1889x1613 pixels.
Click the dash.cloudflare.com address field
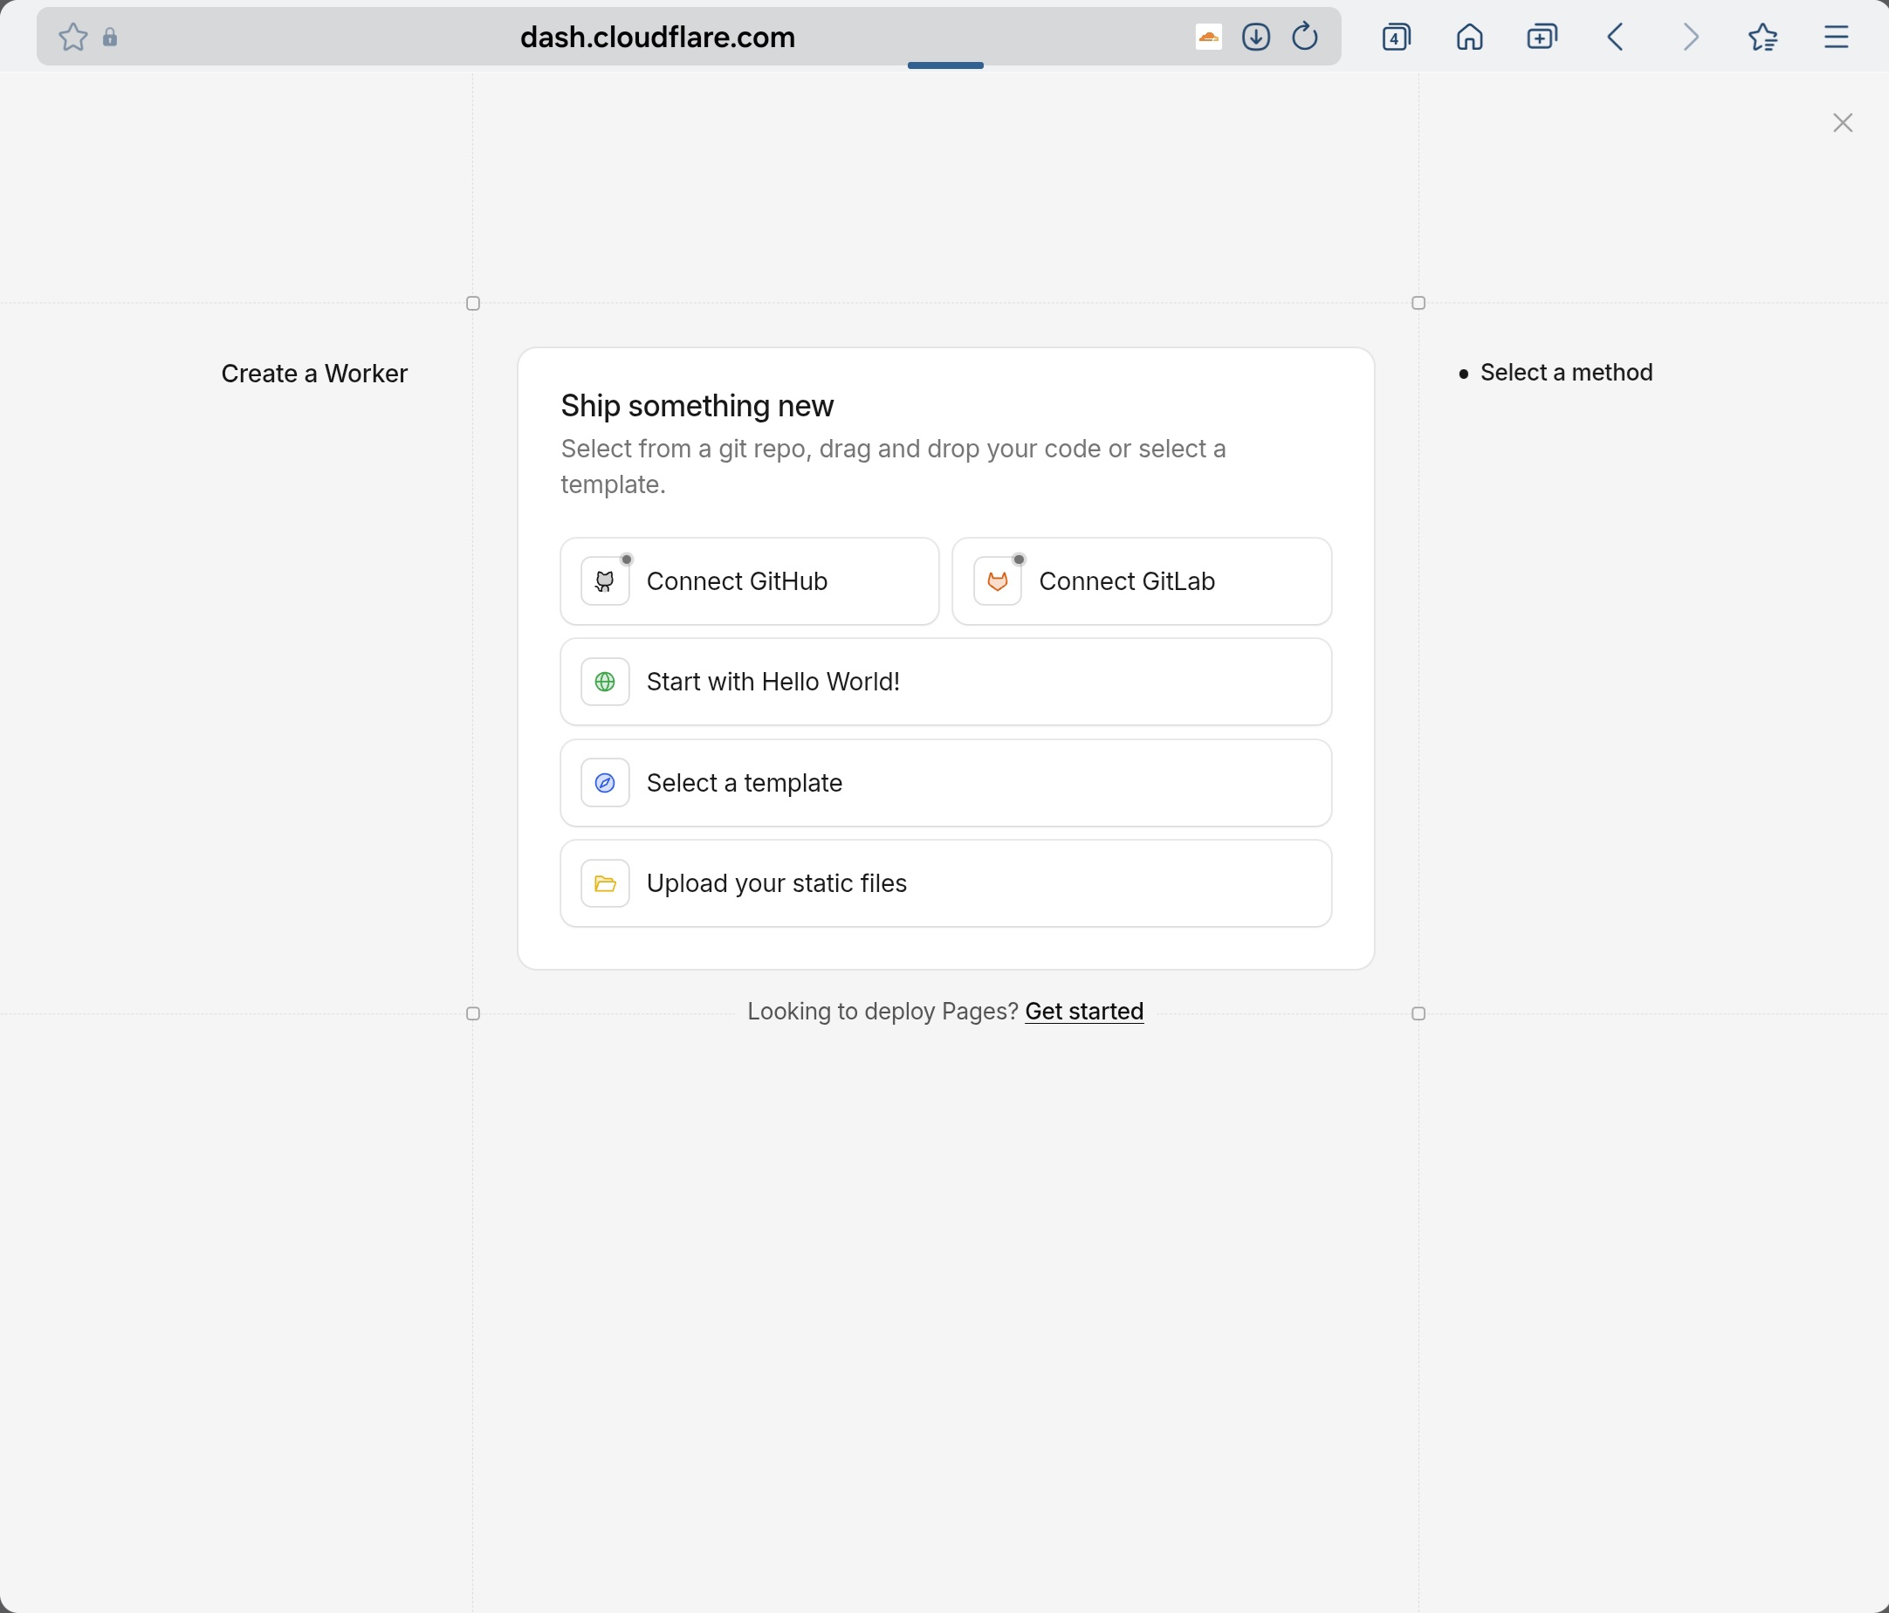[656, 38]
